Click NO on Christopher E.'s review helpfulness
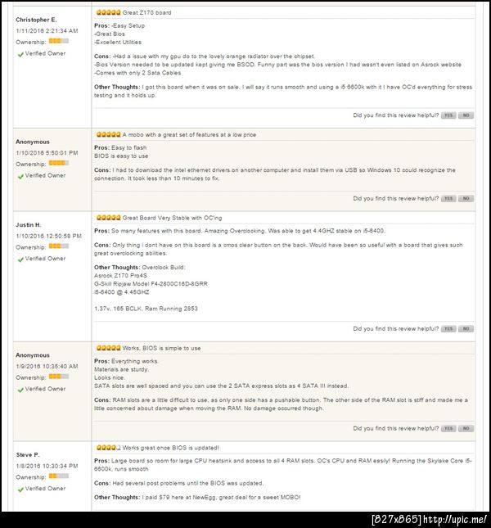Viewport: 491px width, 528px height. click(x=466, y=115)
